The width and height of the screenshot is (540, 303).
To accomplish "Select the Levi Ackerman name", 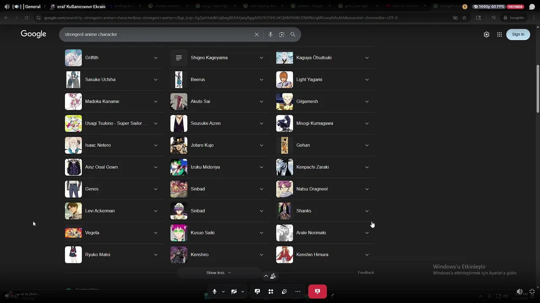I will [x=100, y=211].
